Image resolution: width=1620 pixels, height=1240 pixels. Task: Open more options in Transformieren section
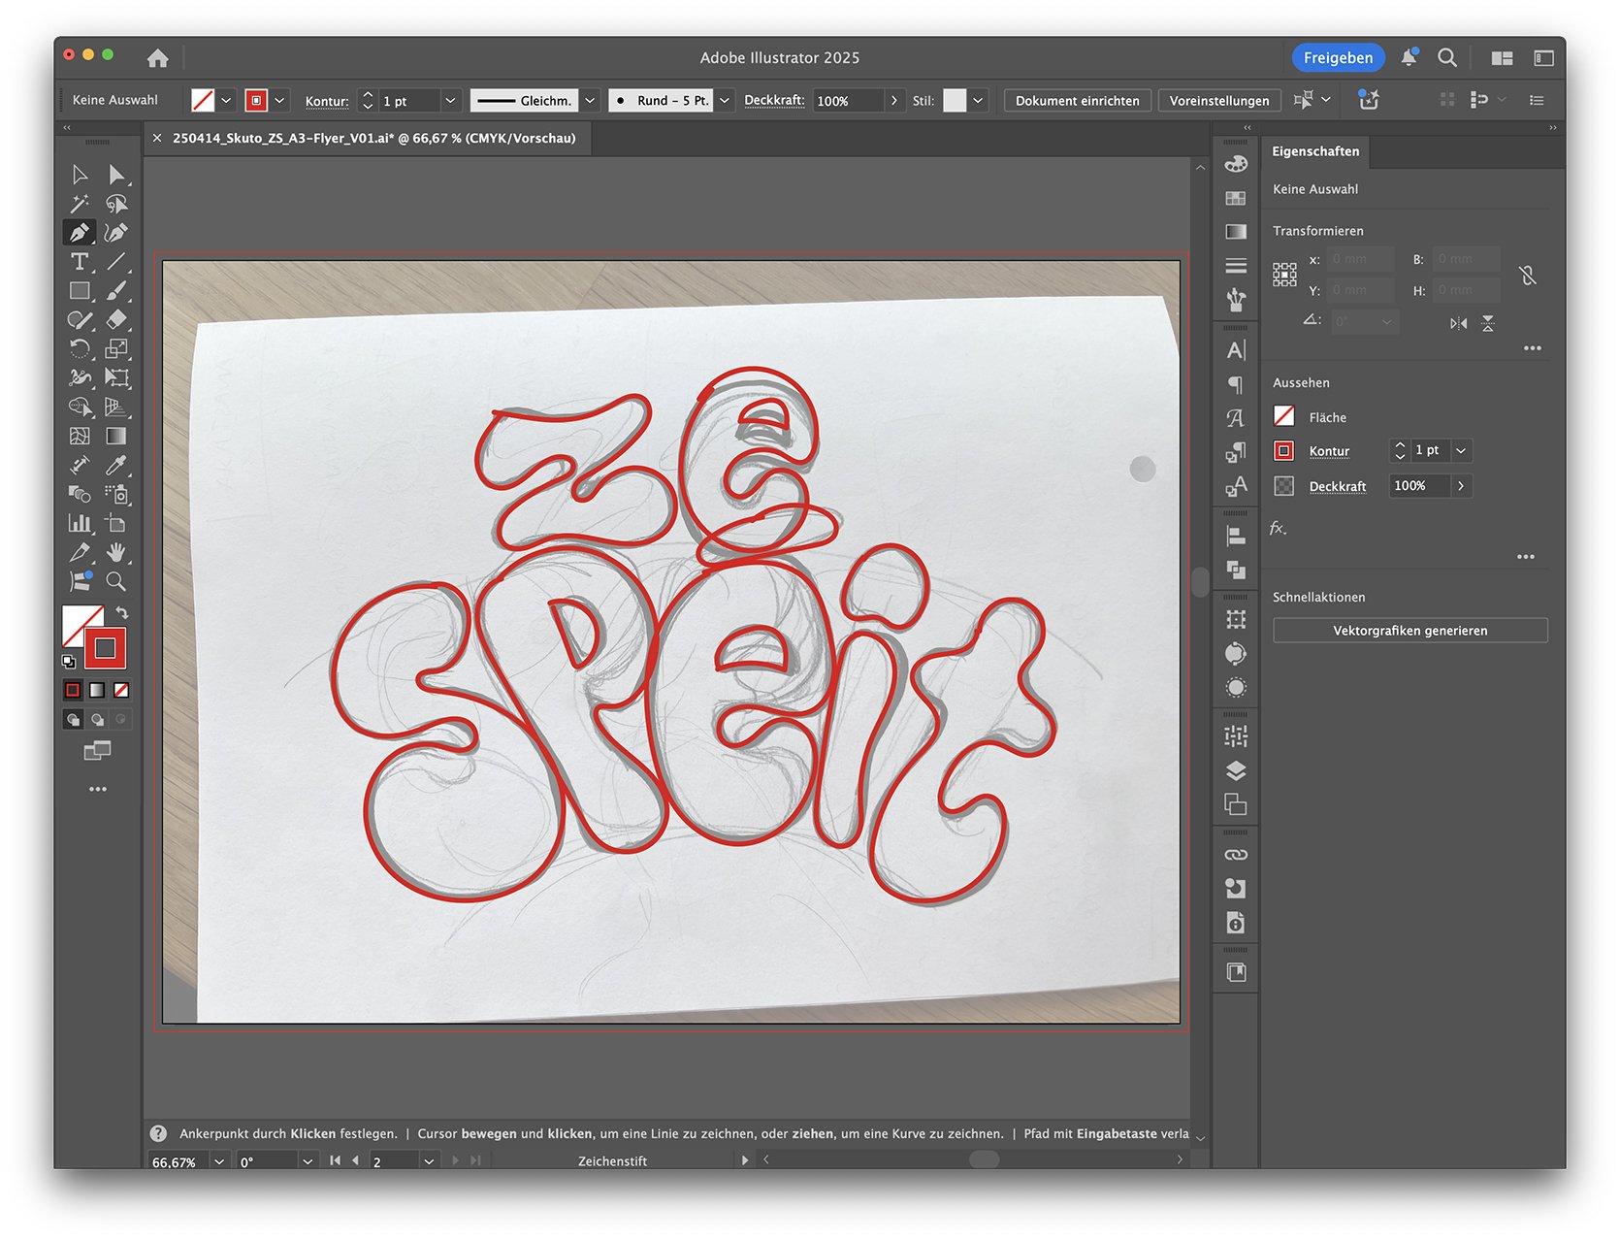[x=1532, y=348]
